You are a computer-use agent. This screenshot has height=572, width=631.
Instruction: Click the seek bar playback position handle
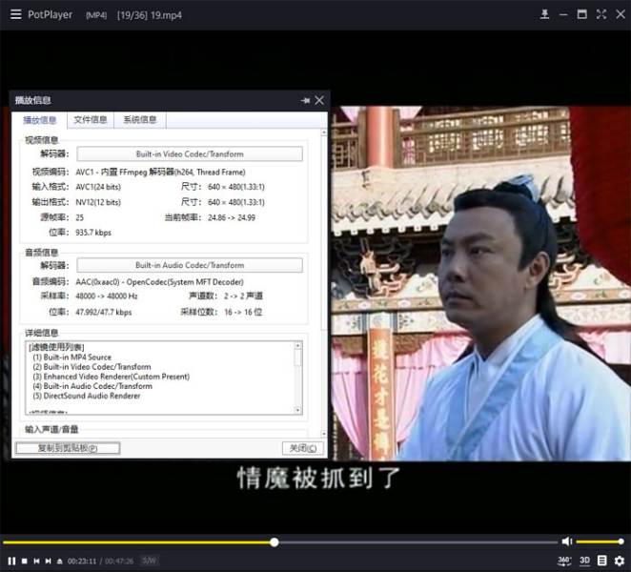(x=275, y=542)
